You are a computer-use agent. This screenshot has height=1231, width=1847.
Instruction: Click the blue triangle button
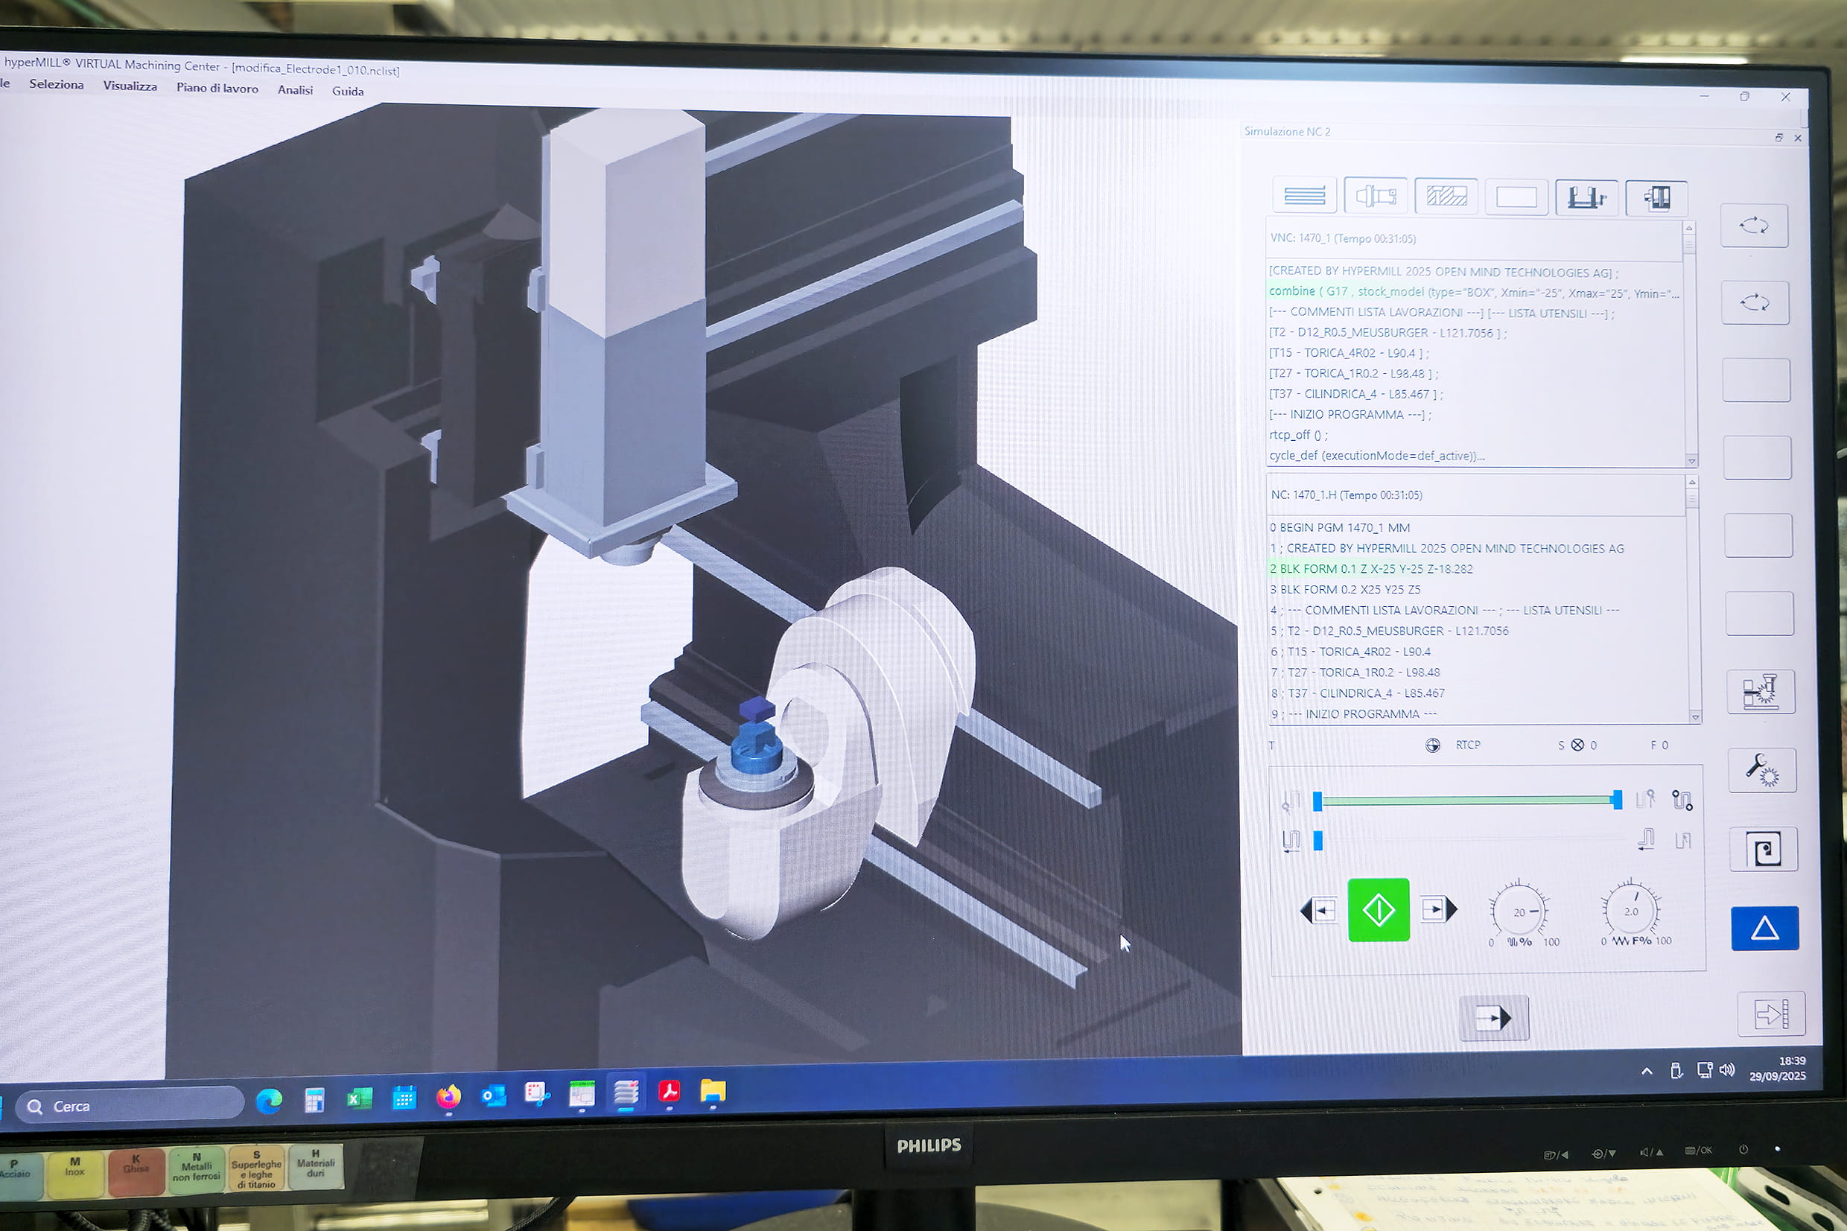1764,929
